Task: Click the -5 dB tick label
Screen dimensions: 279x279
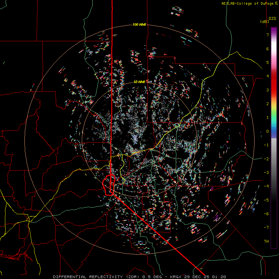Action: (x=266, y=200)
